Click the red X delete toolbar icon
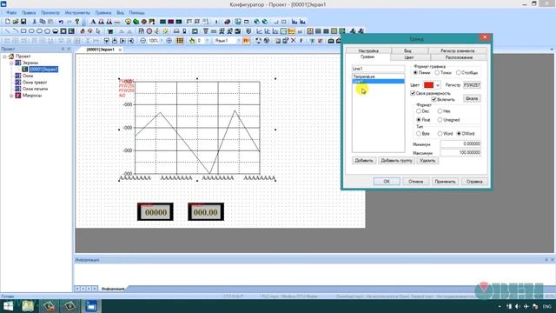This screenshot has width=556, height=313. coord(294,41)
